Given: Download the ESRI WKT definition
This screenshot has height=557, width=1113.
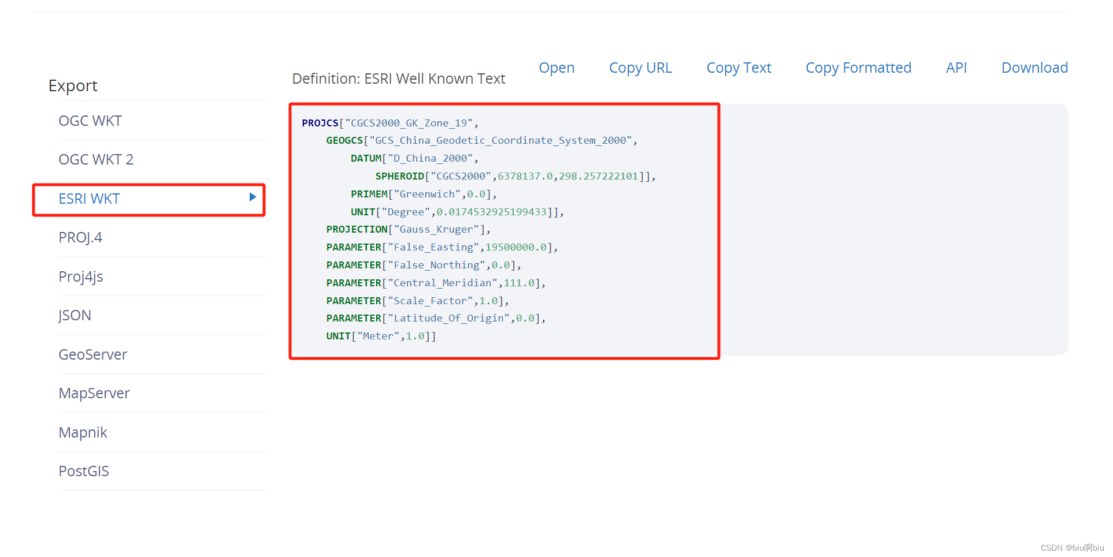Looking at the screenshot, I should pos(1034,68).
